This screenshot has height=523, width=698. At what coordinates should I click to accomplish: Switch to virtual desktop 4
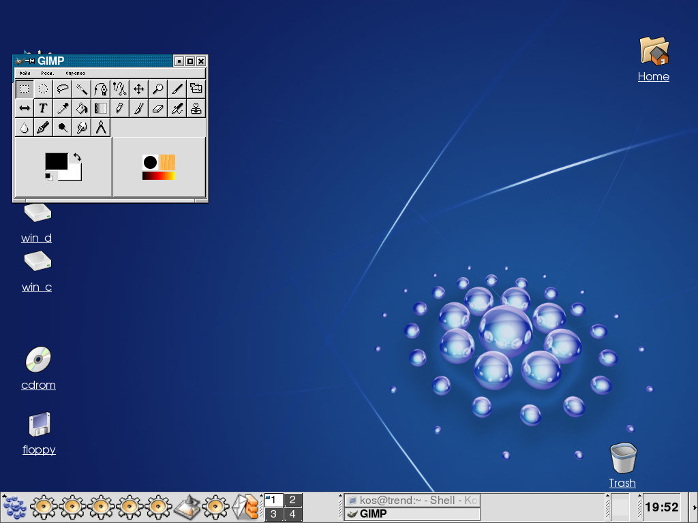click(293, 514)
